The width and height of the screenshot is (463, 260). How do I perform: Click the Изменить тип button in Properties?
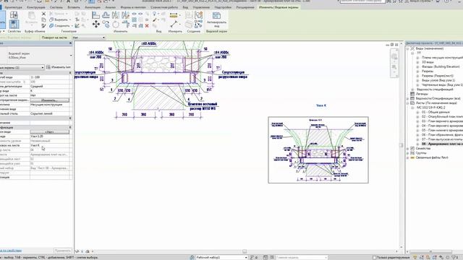[x=59, y=67]
